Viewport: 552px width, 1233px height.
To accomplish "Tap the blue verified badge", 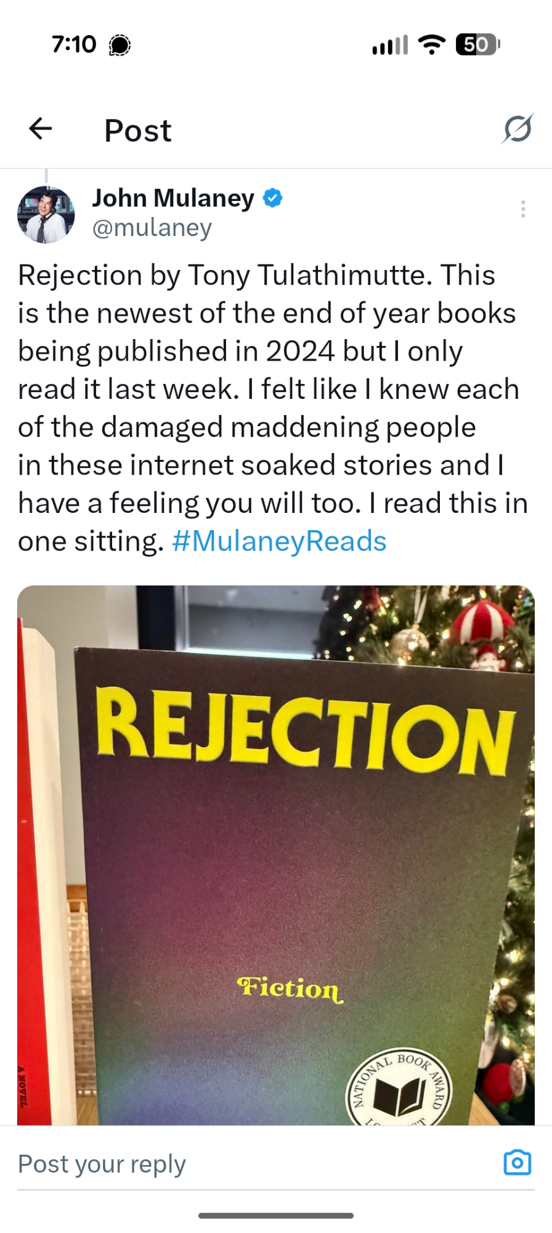I will coord(273,198).
